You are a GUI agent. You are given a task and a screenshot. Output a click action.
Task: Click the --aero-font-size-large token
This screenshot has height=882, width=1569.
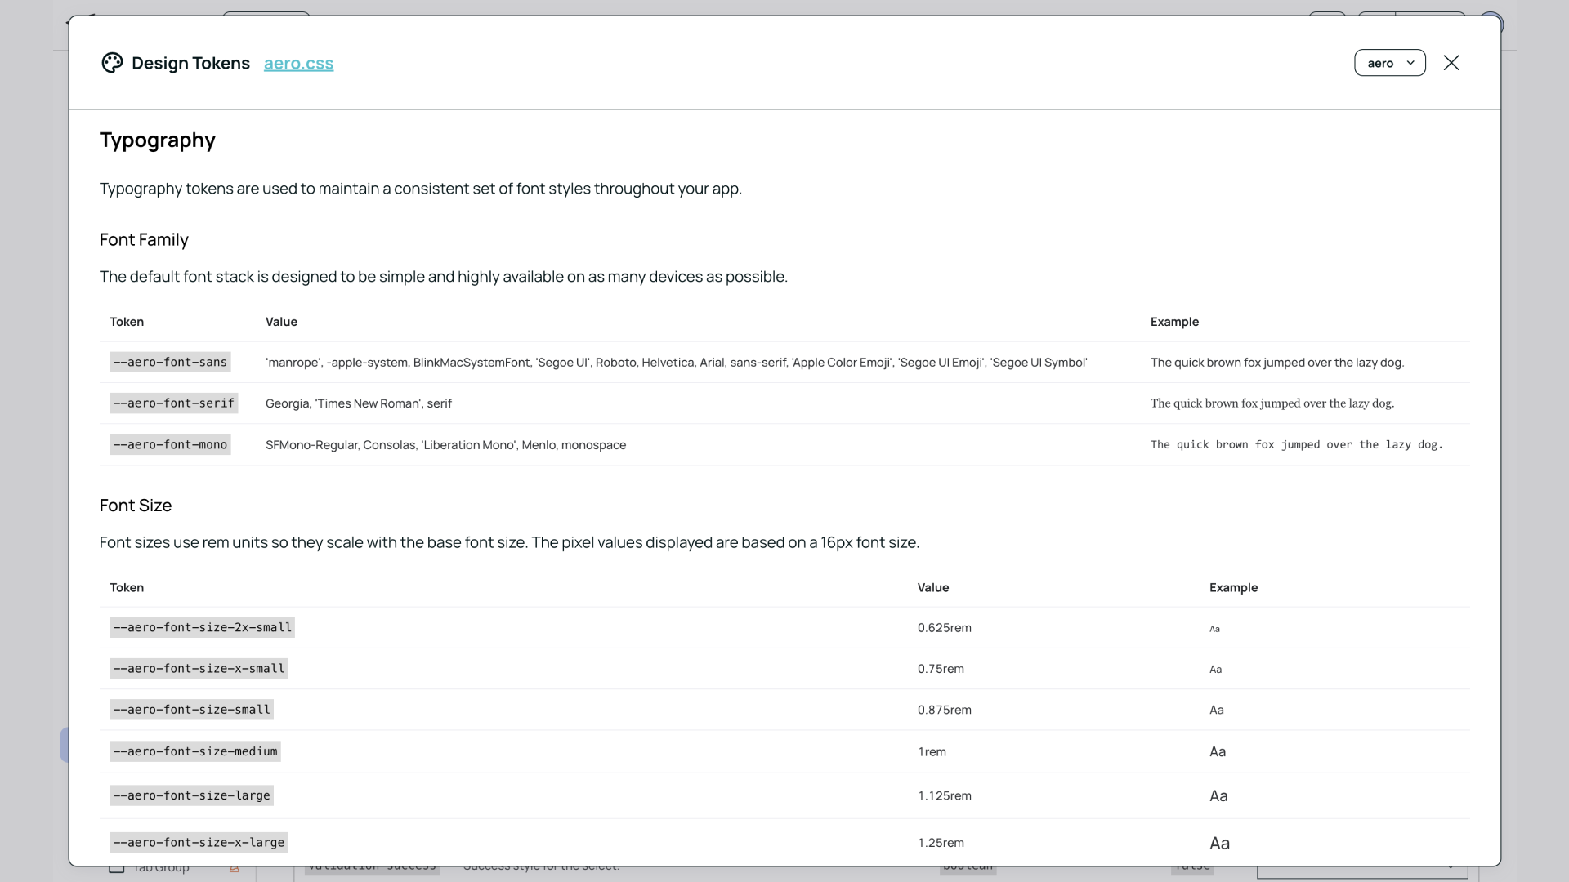click(x=191, y=795)
